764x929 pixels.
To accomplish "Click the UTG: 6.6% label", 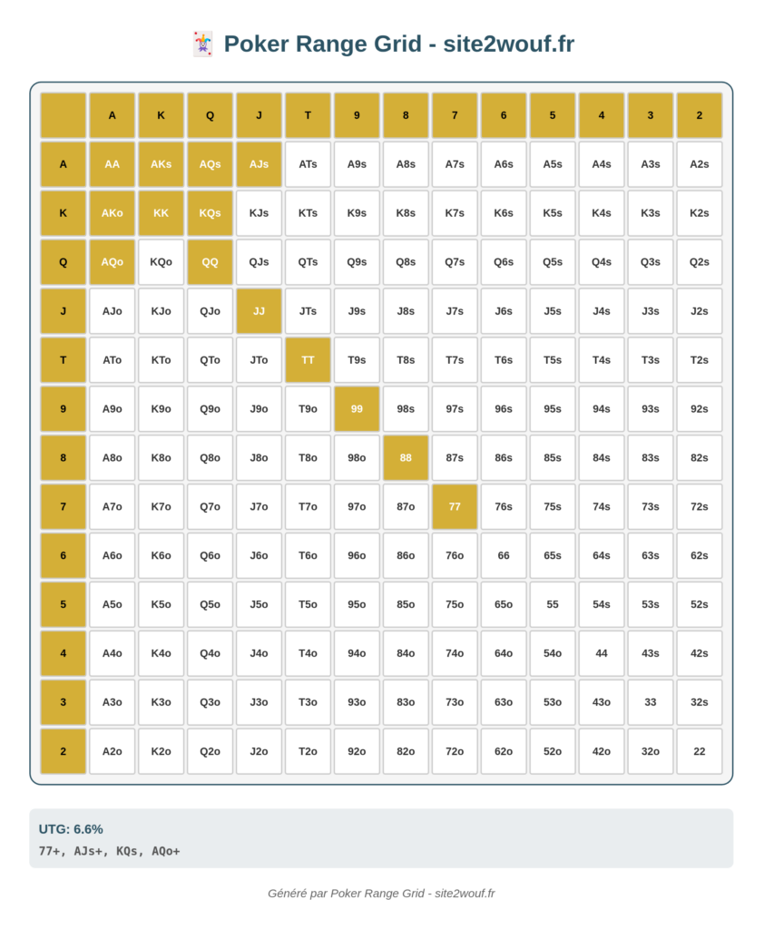I will point(71,829).
